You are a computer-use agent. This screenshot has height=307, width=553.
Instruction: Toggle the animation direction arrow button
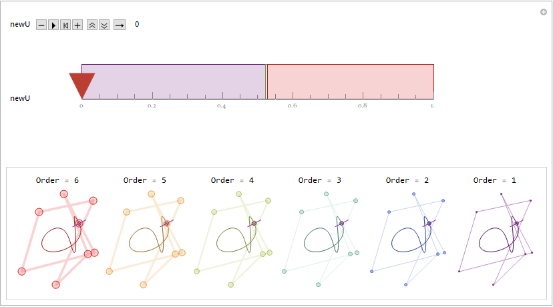tap(120, 25)
